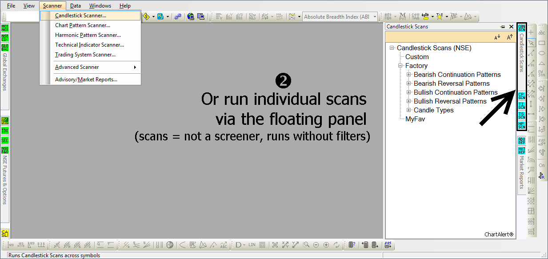Image resolution: width=548 pixels, height=259 pixels.
Task: Click the MCX NCX exchange icon
Action: point(5,28)
